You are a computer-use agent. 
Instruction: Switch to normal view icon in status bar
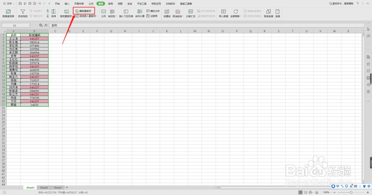[300, 192]
